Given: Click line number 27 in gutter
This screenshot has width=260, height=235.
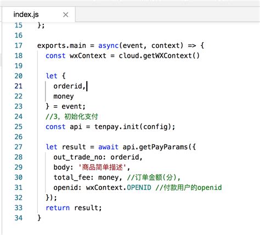Looking at the screenshot, I should coord(19,147).
